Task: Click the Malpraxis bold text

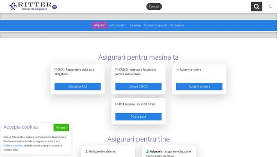Action: coord(156,152)
